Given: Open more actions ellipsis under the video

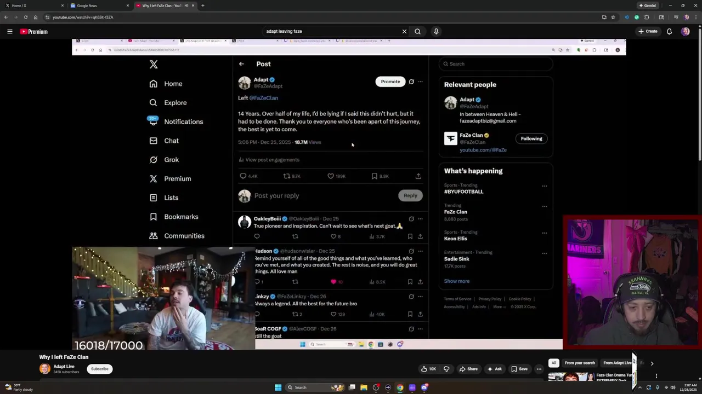Looking at the screenshot, I should [x=539, y=369].
